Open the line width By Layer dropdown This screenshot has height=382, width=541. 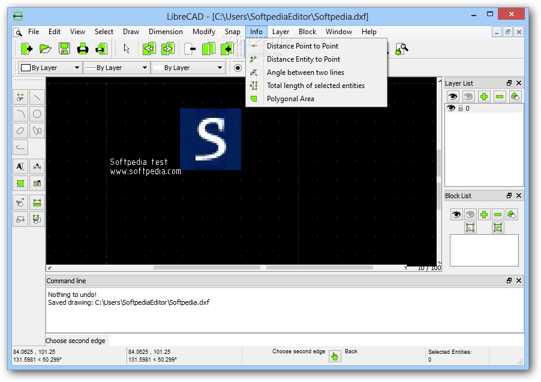pos(116,68)
